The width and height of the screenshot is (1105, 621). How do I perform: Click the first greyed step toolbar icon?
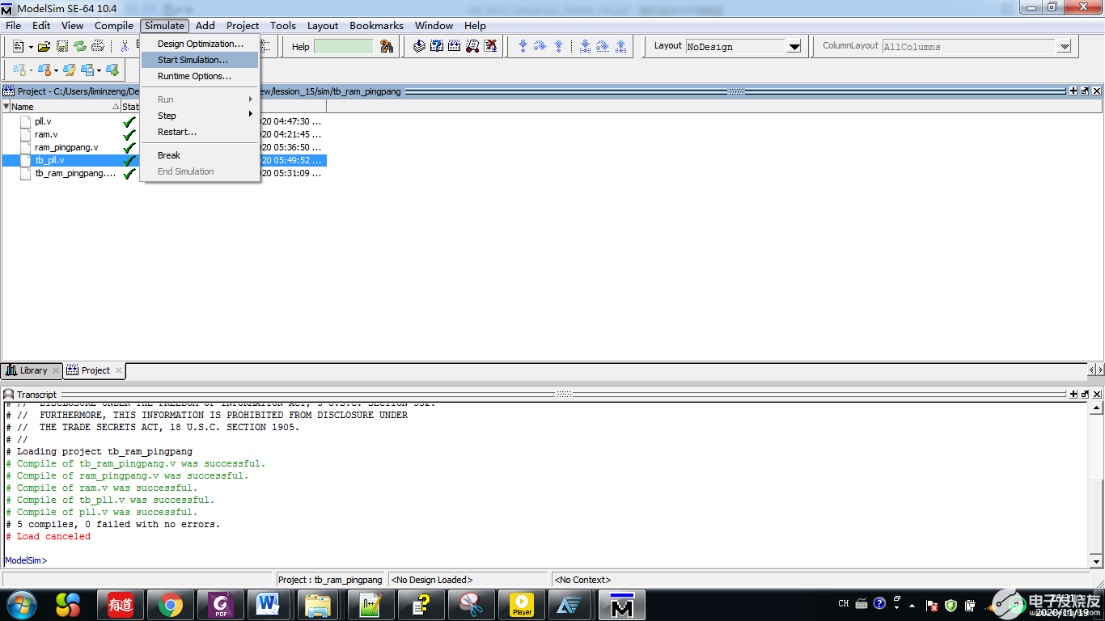(x=585, y=47)
